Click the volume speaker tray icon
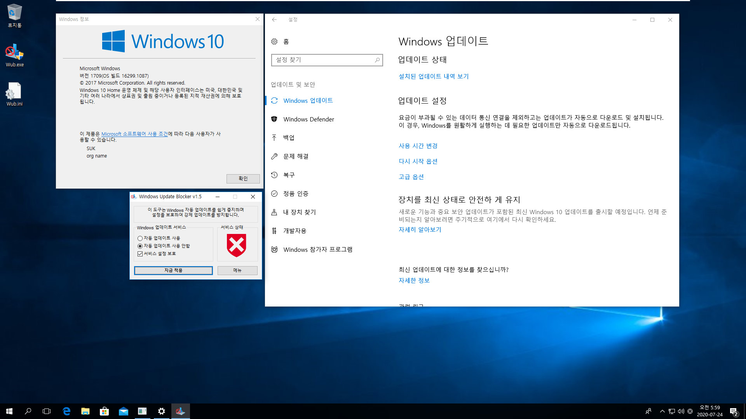Screen dimensions: 746x419 (x=681, y=411)
